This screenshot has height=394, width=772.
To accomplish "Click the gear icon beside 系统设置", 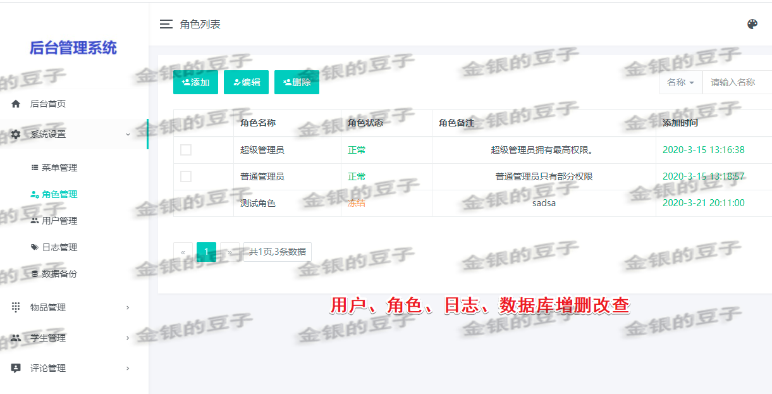I will pos(16,134).
